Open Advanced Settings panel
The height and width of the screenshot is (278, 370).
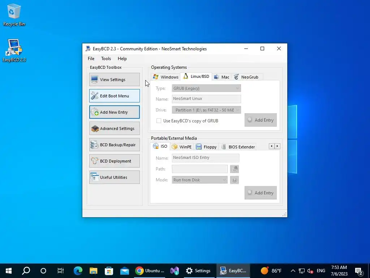click(x=115, y=129)
